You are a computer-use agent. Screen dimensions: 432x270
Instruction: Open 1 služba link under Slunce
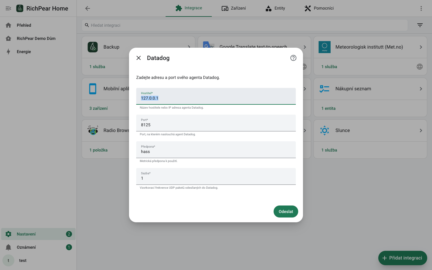click(x=329, y=150)
